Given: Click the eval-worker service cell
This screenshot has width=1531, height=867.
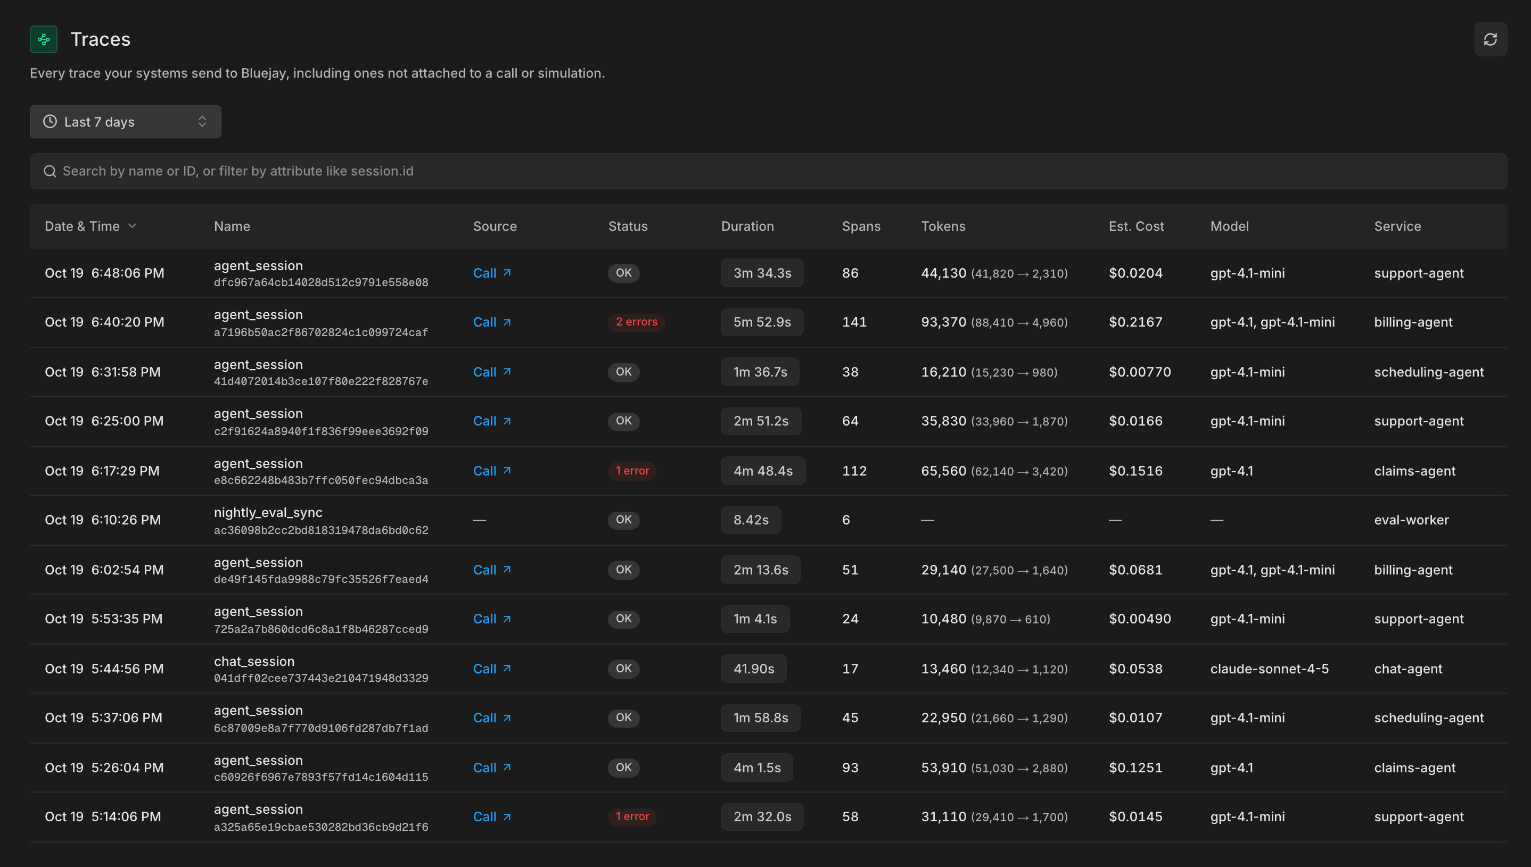Looking at the screenshot, I should [1411, 520].
